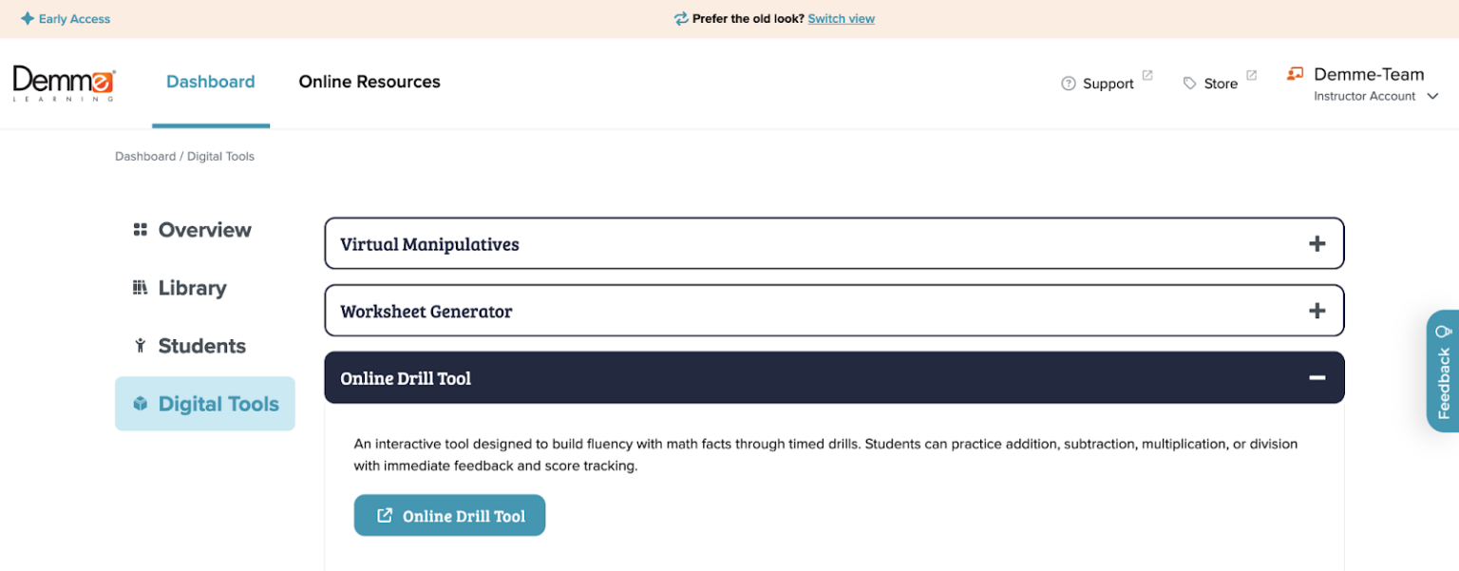The image size is (1459, 571).
Task: Click the Digital Tools breadcrumb entry
Action: [x=221, y=156]
